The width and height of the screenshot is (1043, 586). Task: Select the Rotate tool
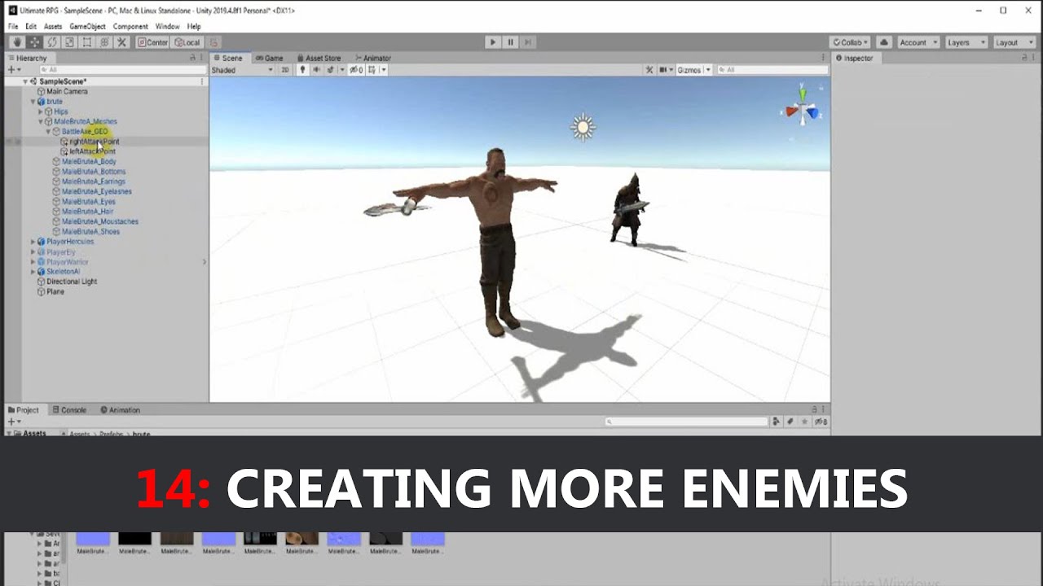point(52,42)
